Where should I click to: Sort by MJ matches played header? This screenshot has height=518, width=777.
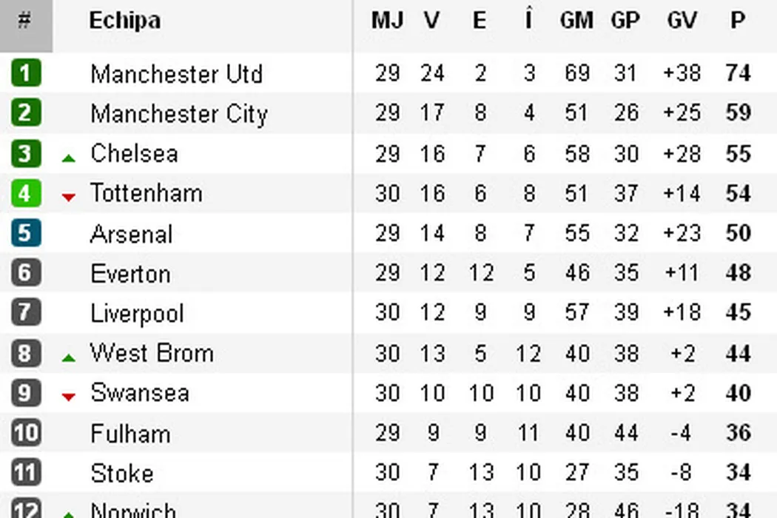(x=387, y=21)
